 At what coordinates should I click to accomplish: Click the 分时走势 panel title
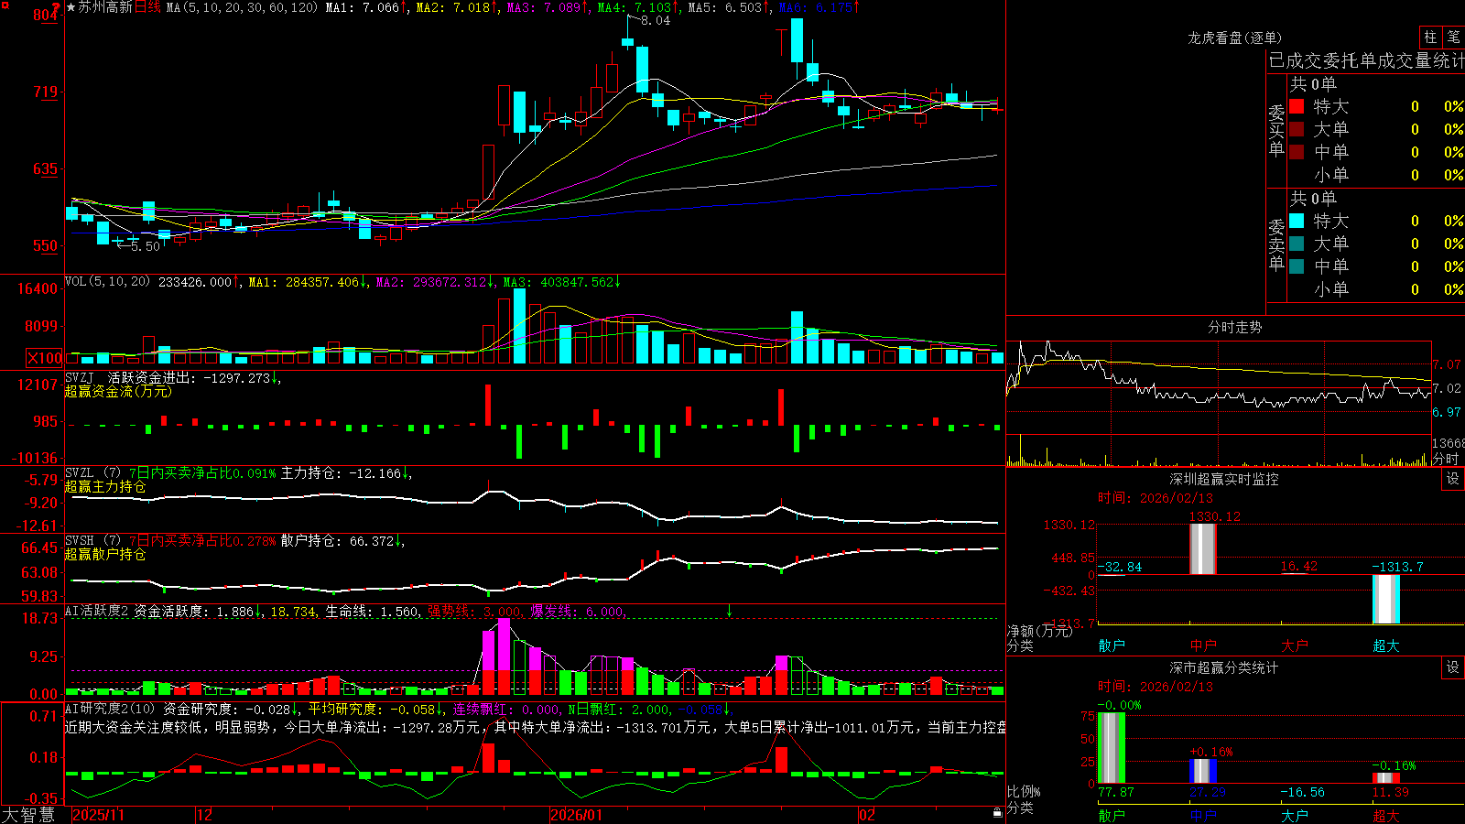click(1234, 327)
